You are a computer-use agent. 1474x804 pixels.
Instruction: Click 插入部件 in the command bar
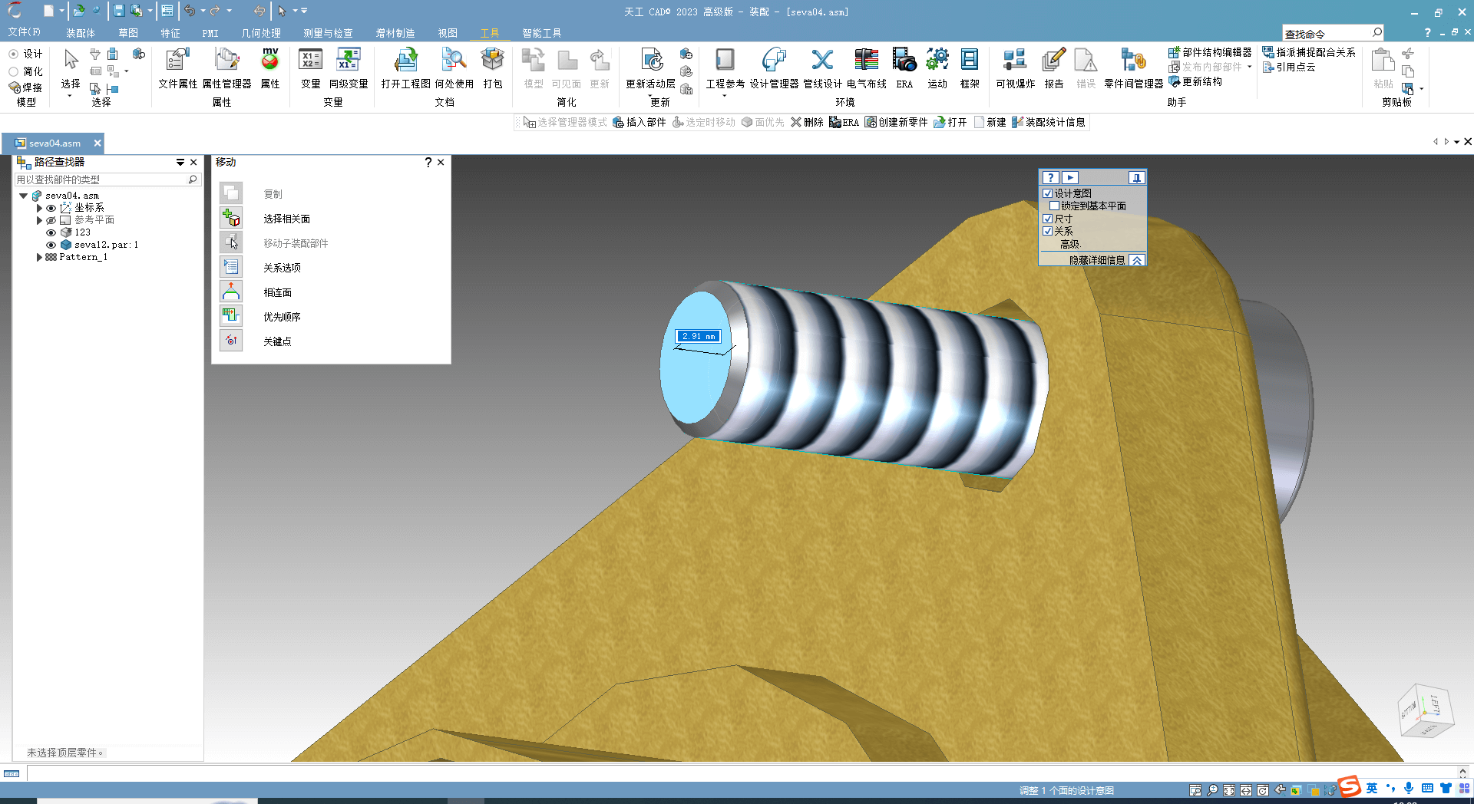(x=640, y=122)
